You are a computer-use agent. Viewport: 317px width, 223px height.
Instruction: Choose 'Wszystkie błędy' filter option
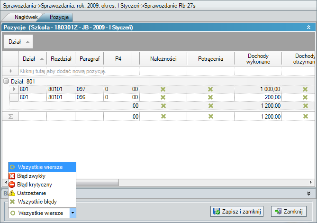point(42,202)
